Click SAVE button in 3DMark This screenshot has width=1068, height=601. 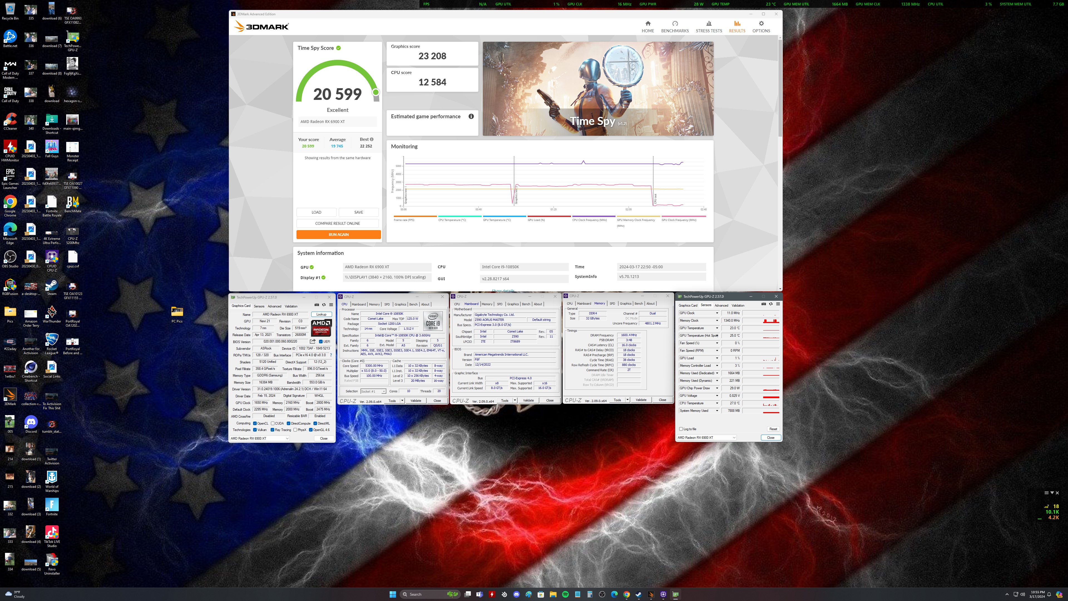pos(359,212)
